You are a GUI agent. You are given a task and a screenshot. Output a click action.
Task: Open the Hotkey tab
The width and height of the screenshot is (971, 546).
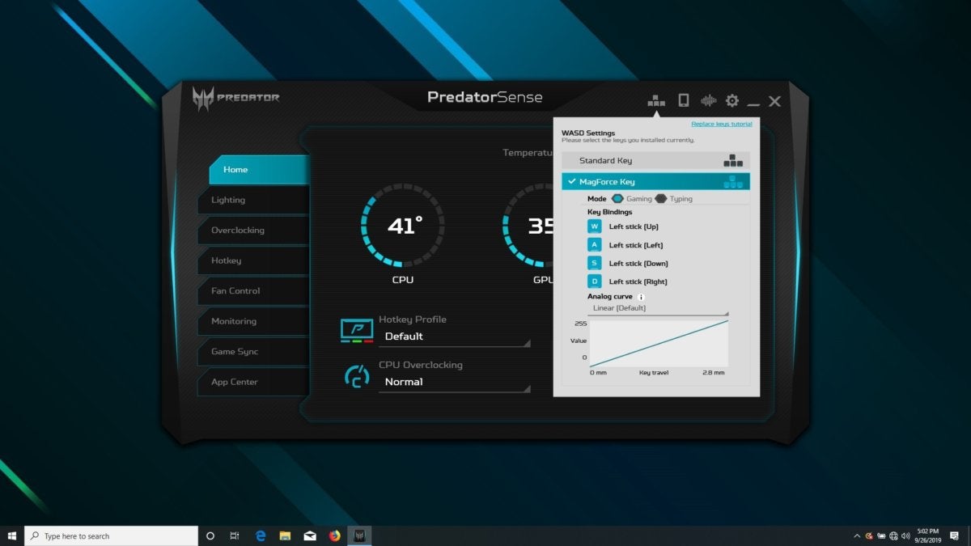pyautogui.click(x=253, y=260)
